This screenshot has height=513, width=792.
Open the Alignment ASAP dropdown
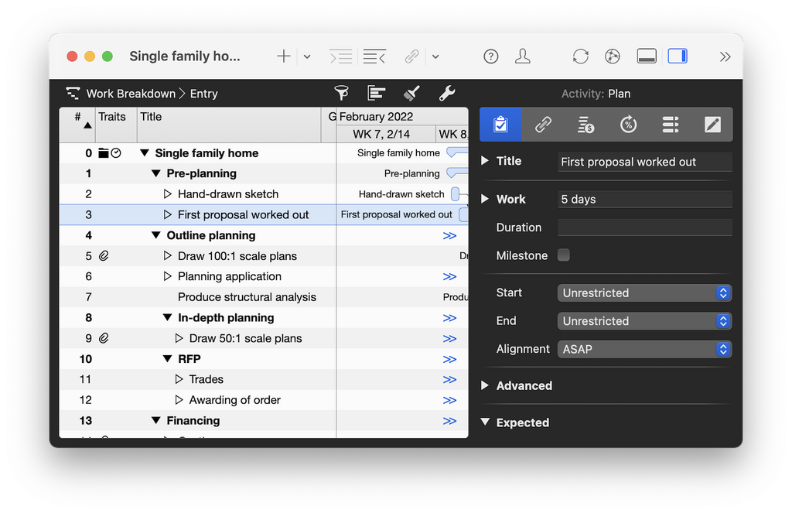644,350
